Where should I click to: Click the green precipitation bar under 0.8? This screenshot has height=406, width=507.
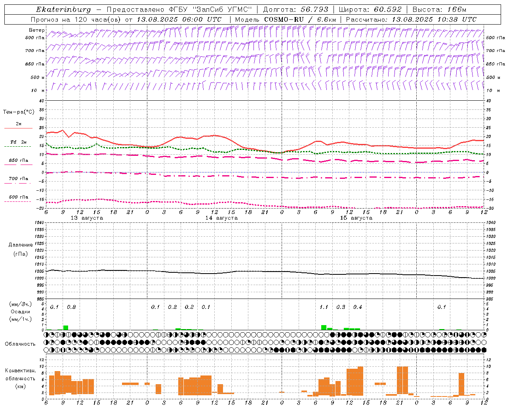[x=66, y=327]
